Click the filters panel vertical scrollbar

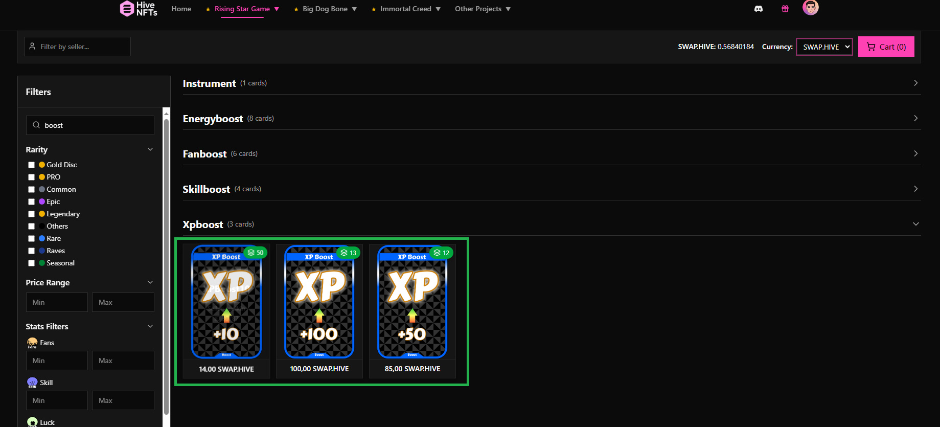pyautogui.click(x=166, y=266)
